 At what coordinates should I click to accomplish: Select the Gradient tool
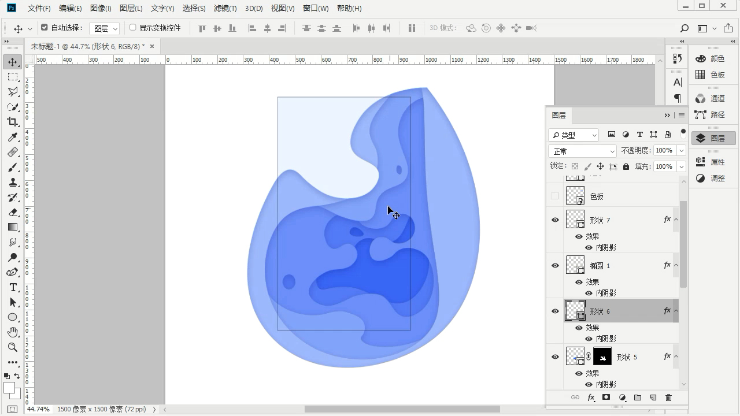point(12,227)
